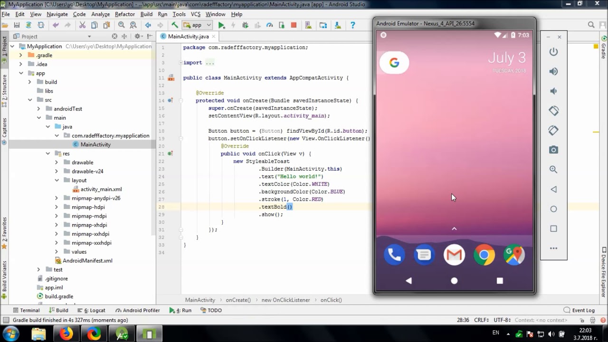
Task: Open emulator extended controls three dots
Action: (x=553, y=248)
